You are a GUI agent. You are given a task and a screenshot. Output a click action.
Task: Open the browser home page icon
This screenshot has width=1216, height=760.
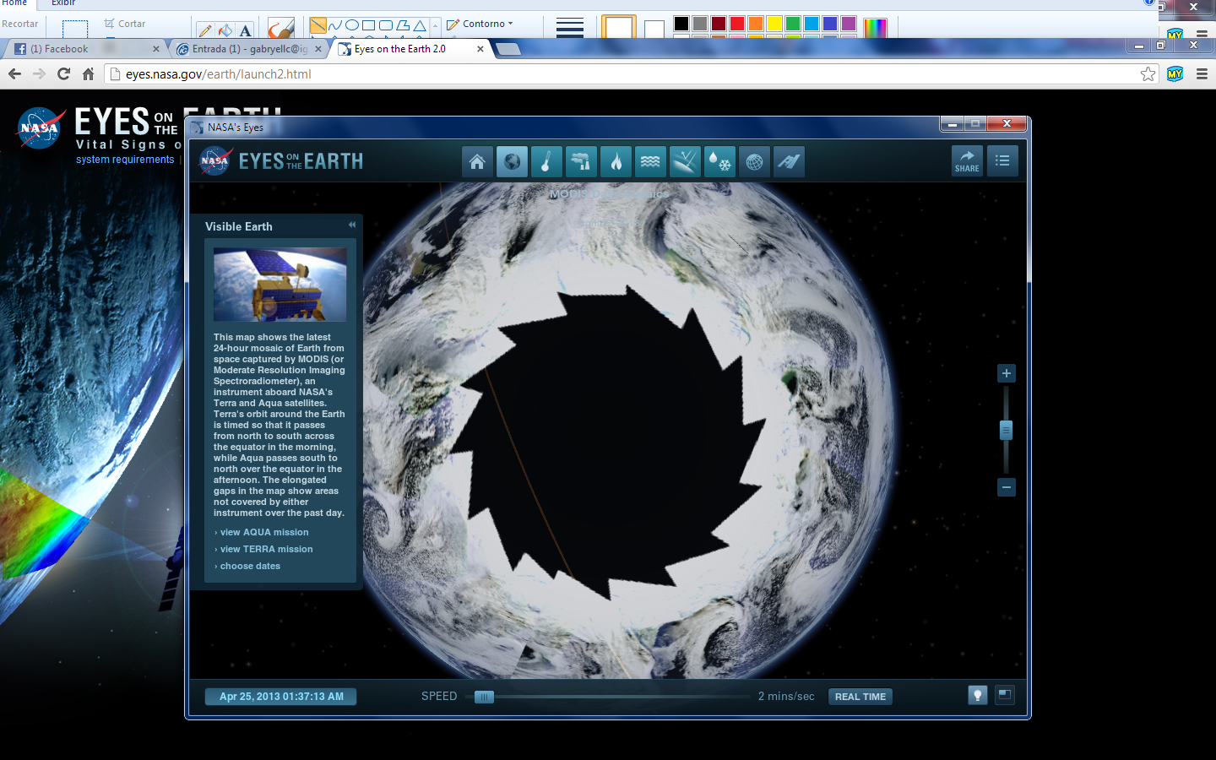(88, 74)
